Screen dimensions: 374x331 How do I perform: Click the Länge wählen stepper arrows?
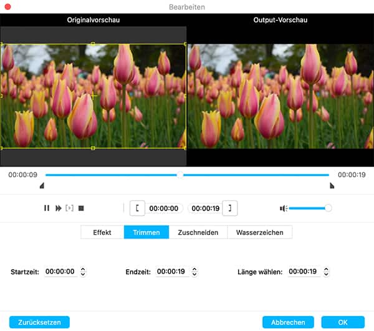tap(327, 272)
